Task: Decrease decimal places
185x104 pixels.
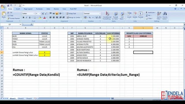Action: (x=99, y=17)
